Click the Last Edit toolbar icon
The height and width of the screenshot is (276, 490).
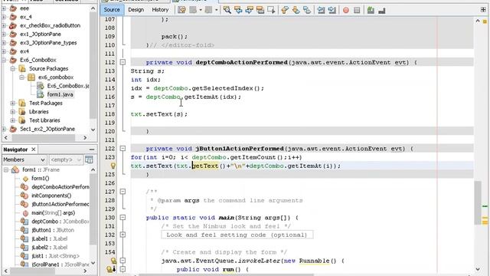tap(181, 10)
